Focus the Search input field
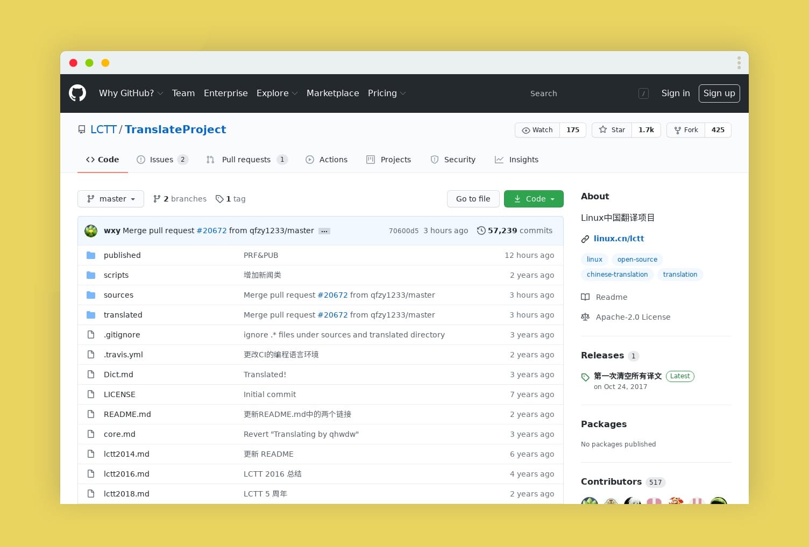This screenshot has width=809, height=547. (x=581, y=93)
